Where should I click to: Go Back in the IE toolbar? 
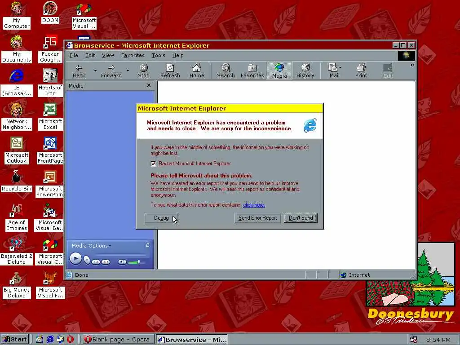click(79, 71)
